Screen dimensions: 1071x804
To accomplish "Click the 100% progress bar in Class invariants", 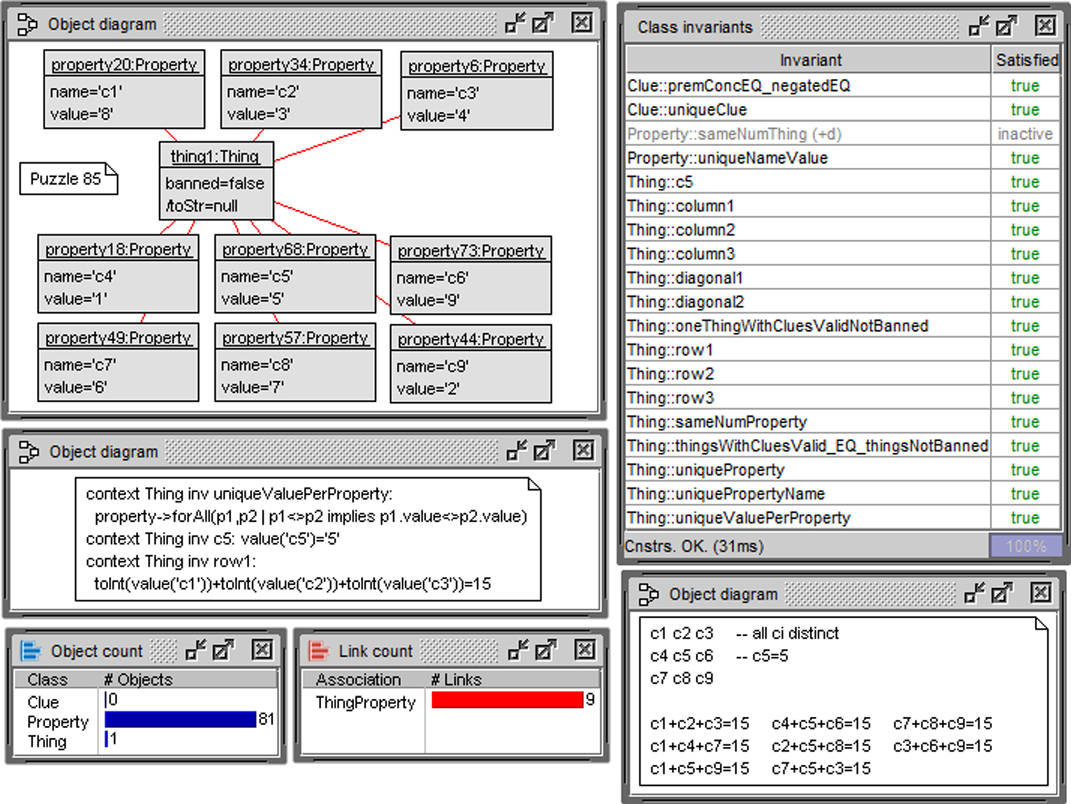I will [1026, 546].
